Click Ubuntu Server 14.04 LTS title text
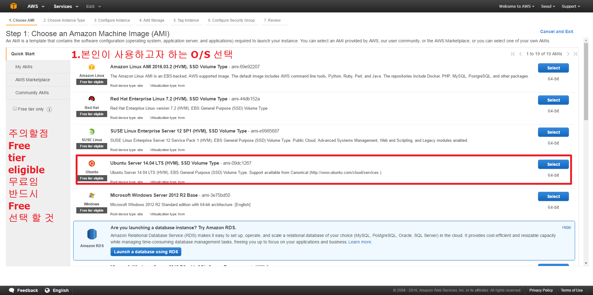 (165, 163)
